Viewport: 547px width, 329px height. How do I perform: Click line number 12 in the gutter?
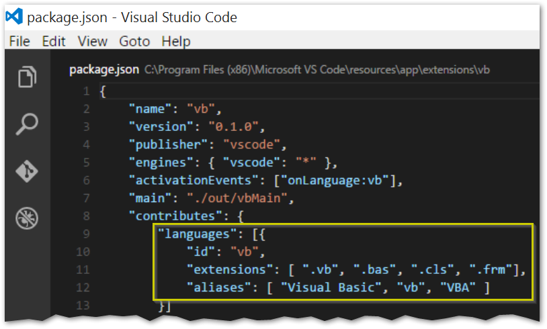pos(83,287)
